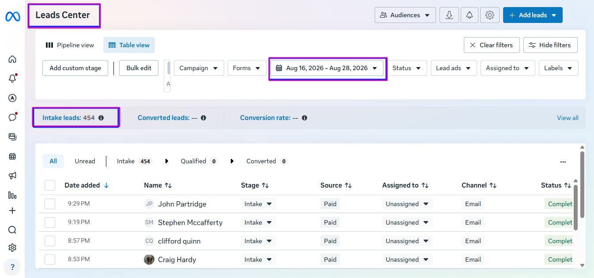Image resolution: width=594 pixels, height=278 pixels.
Task: Click Craig Hardy's profile photo
Action: [x=149, y=259]
